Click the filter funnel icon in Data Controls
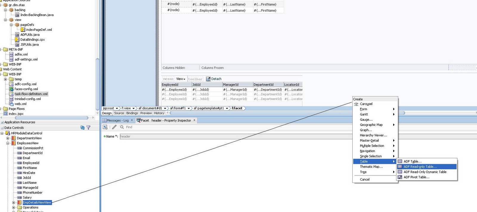The image size is (477, 212). tap(89, 128)
